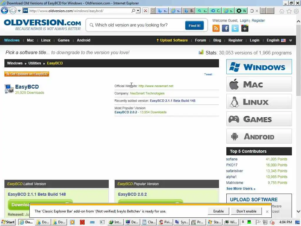Viewport: 301px width, 226px height.
Task: Select Android in the navigation bar
Action: [x=83, y=40]
